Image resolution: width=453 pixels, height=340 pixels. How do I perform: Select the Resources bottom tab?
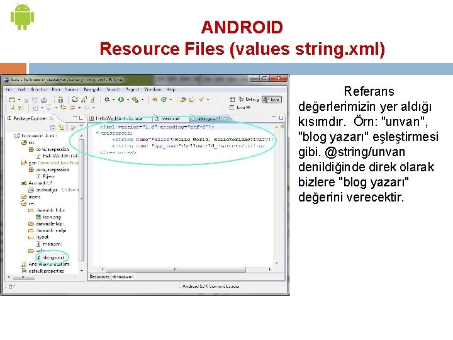tap(99, 276)
